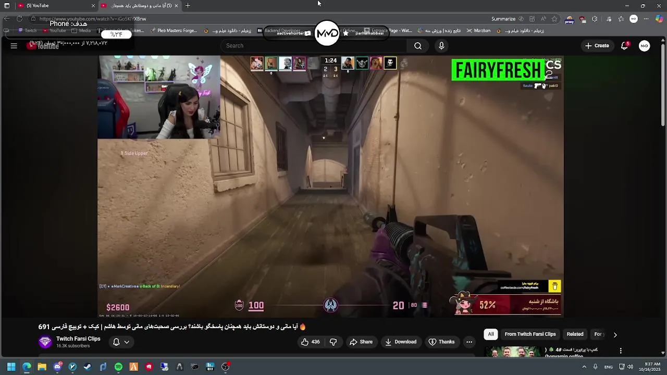Close the active Persian-titled video tab

click(x=176, y=6)
